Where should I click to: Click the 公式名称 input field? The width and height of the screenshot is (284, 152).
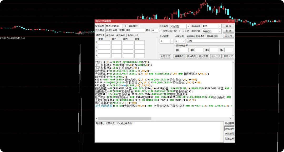tap(114, 26)
